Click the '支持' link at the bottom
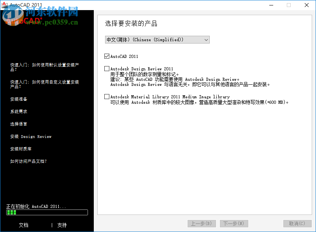 [x=62, y=225]
